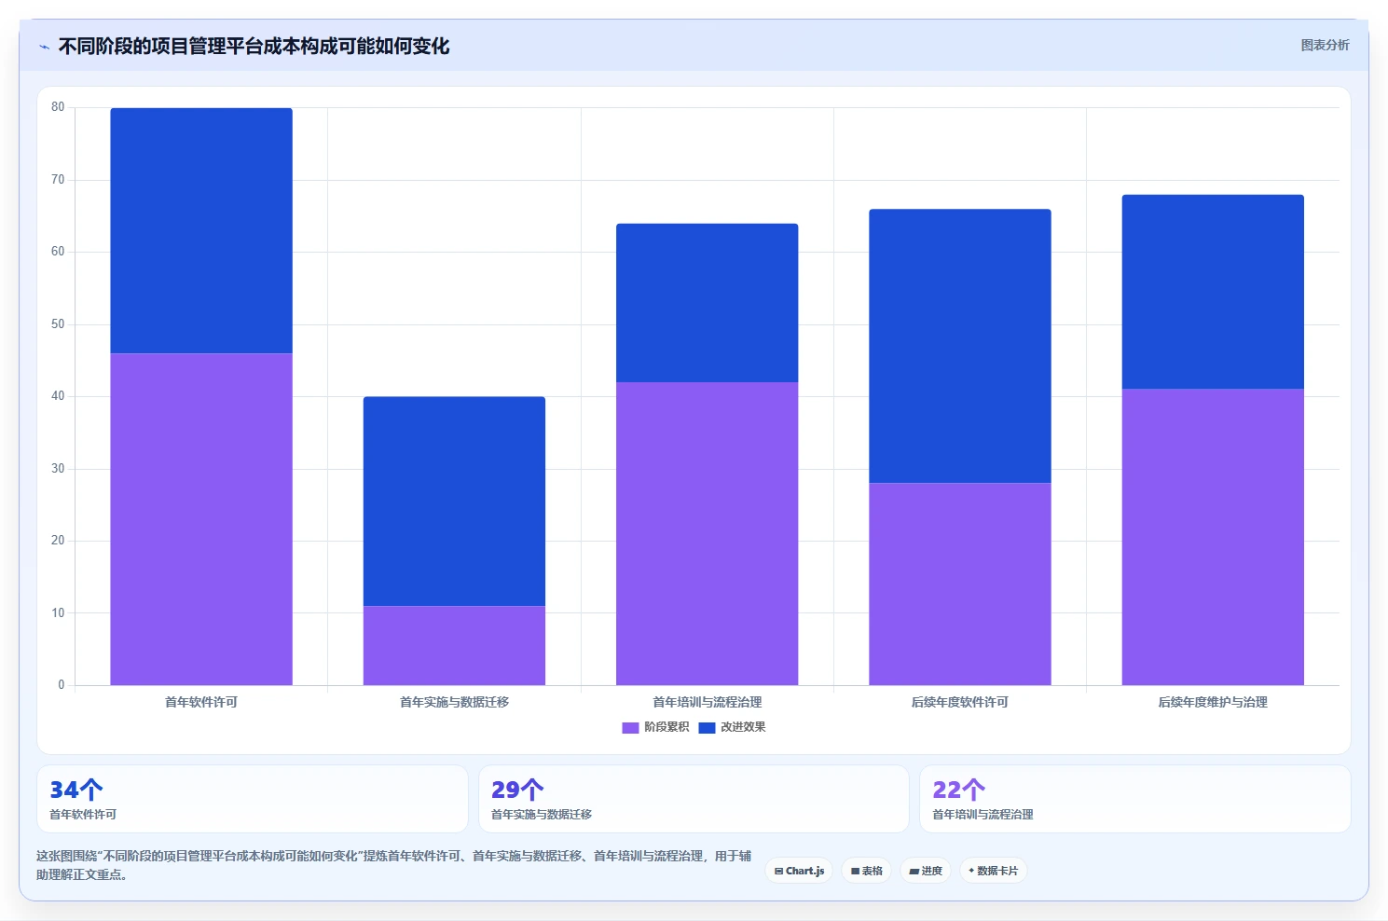Toggle the 改进效果 legend swatch

(707, 727)
